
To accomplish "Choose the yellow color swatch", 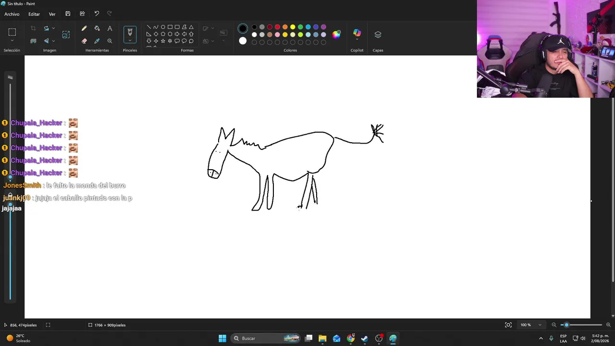I will 293,27.
